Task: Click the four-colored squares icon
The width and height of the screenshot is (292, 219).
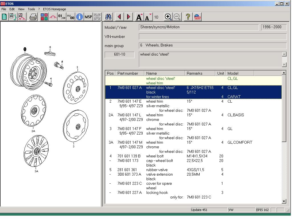Action: click(x=44, y=17)
